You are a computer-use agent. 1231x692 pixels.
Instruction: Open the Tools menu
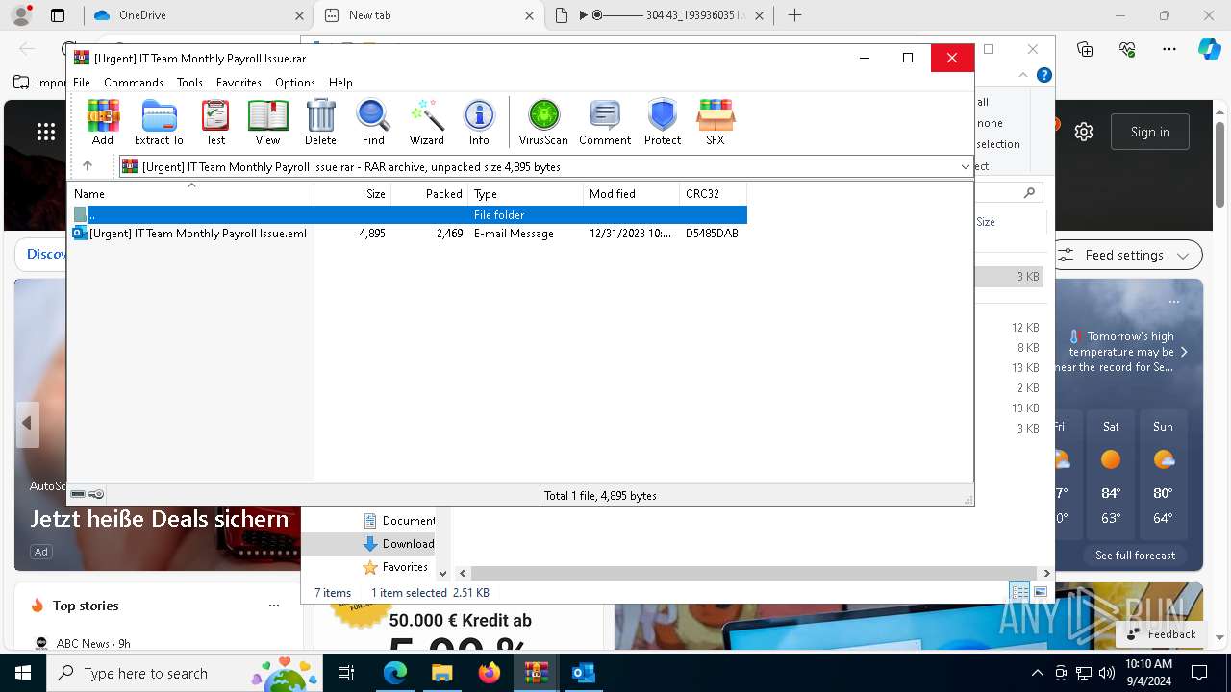pyautogui.click(x=189, y=83)
